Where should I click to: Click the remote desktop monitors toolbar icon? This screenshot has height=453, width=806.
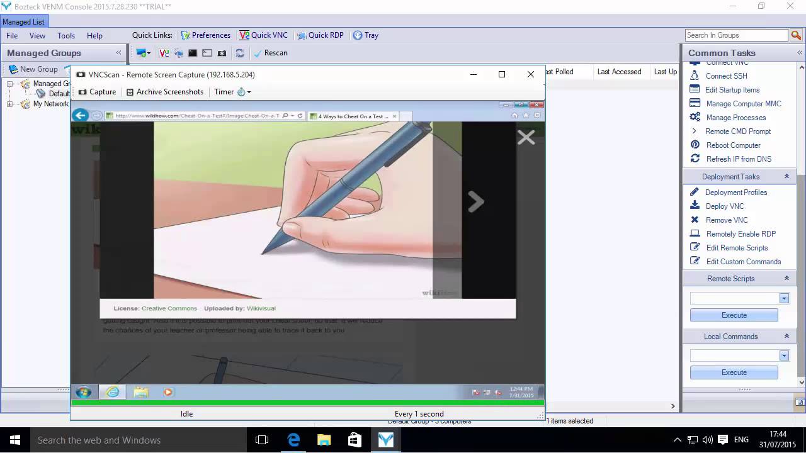pyautogui.click(x=178, y=53)
